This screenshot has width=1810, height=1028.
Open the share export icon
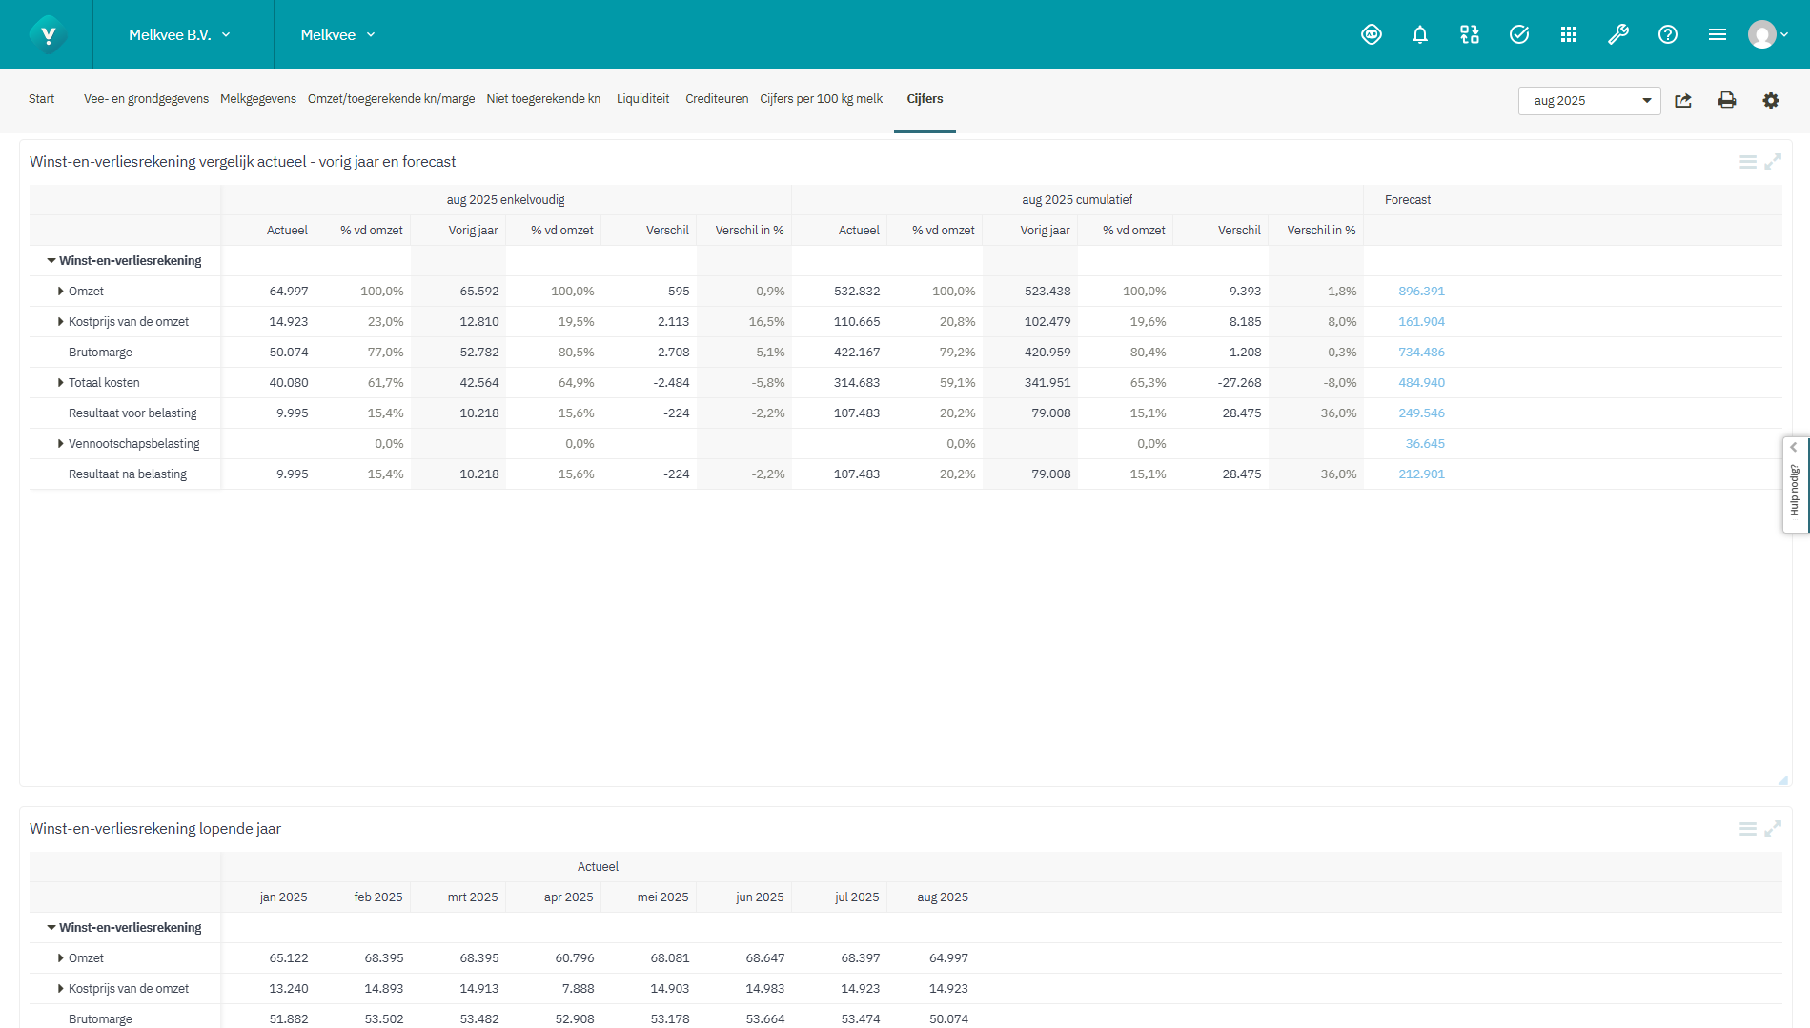1683,100
